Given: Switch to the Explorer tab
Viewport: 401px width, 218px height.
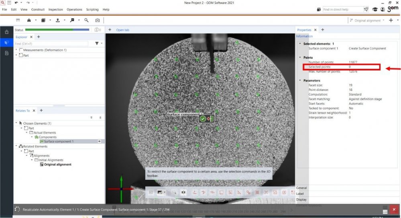Looking at the screenshot, I should [x=21, y=37].
